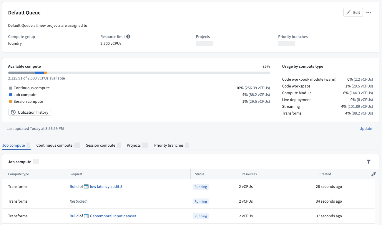The height and width of the screenshot is (225, 382).
Task: Switch to the Continuous compute tab
Action: coord(58,145)
